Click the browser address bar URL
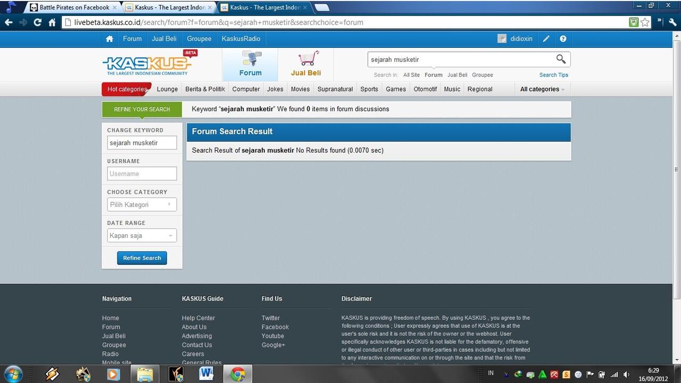The image size is (681, 383). pyautogui.click(x=219, y=22)
